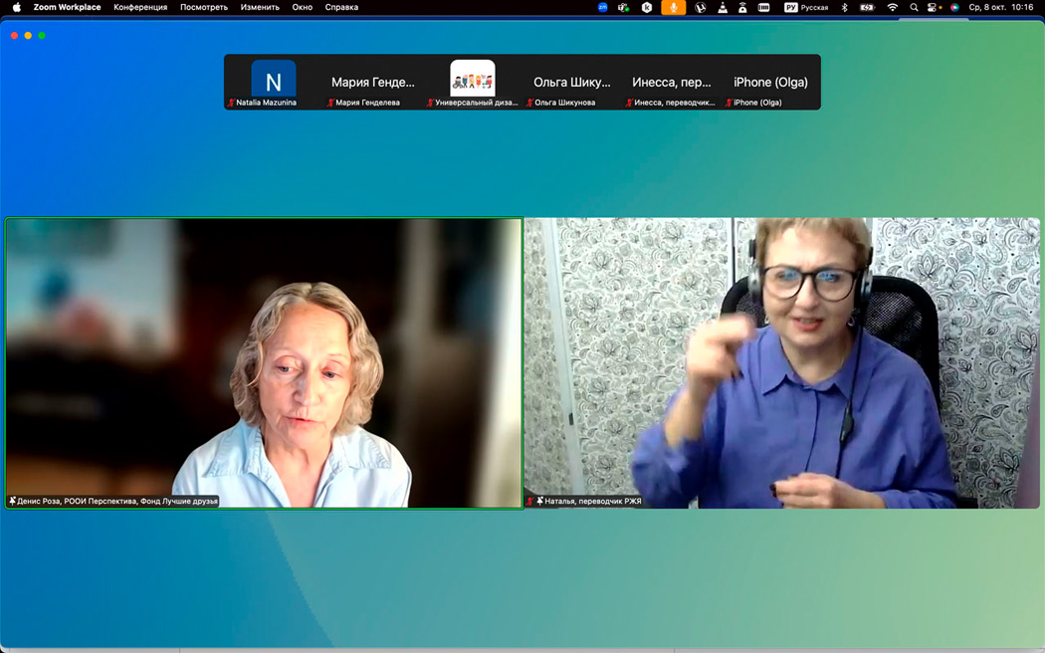Click the battery status icon
The image size is (1045, 653).
click(867, 7)
